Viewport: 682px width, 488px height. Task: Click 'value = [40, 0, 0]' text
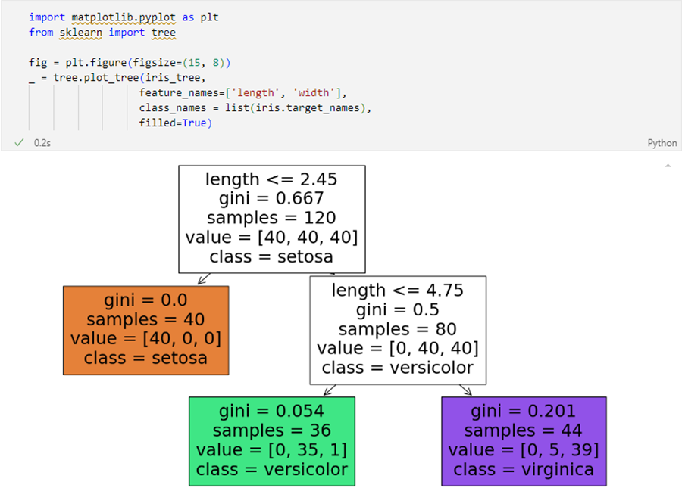coord(145,339)
